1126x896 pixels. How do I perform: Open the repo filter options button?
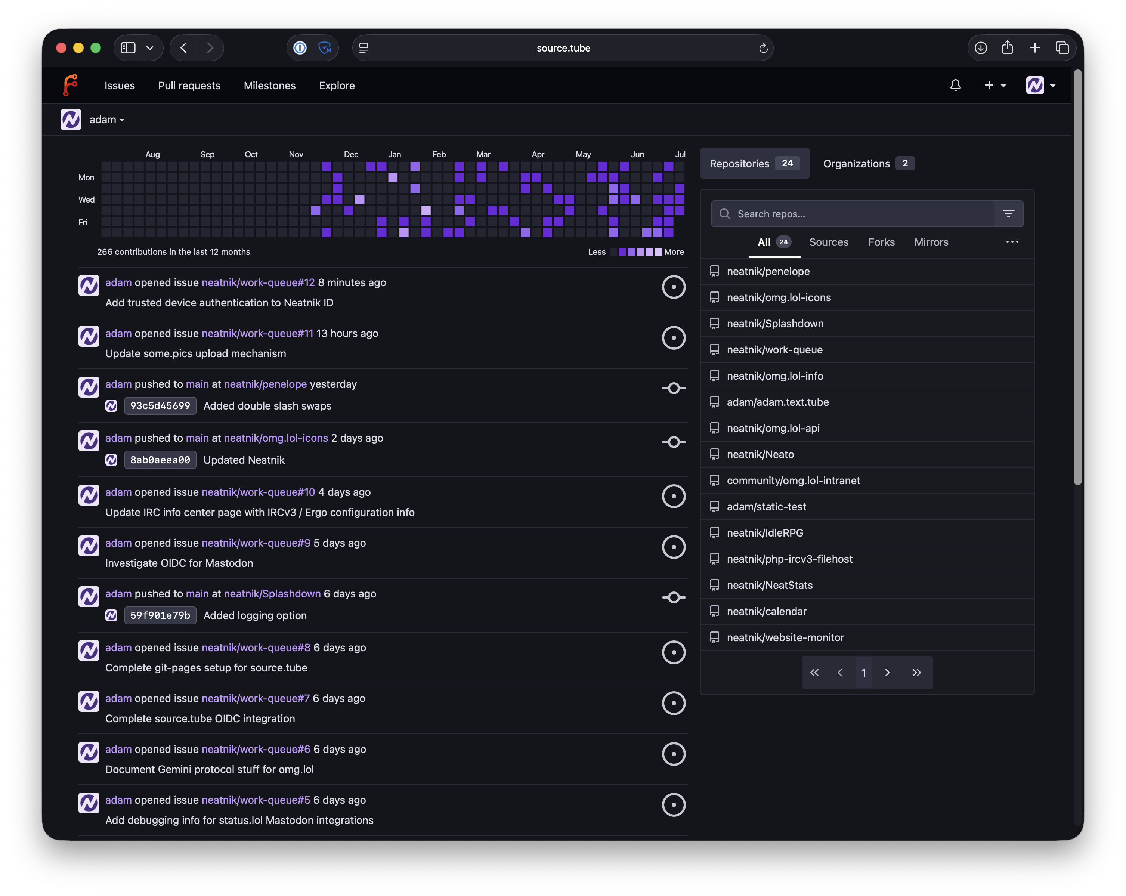(x=1008, y=214)
